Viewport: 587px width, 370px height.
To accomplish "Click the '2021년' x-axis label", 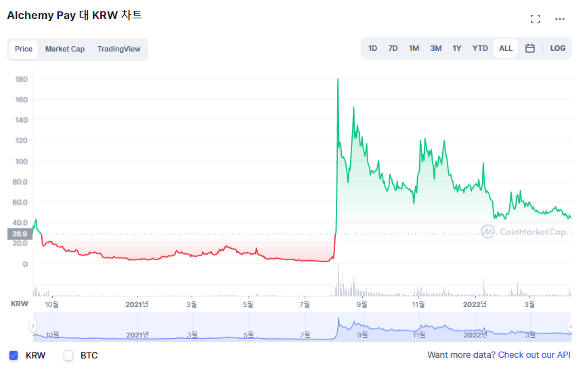I will click(x=137, y=304).
